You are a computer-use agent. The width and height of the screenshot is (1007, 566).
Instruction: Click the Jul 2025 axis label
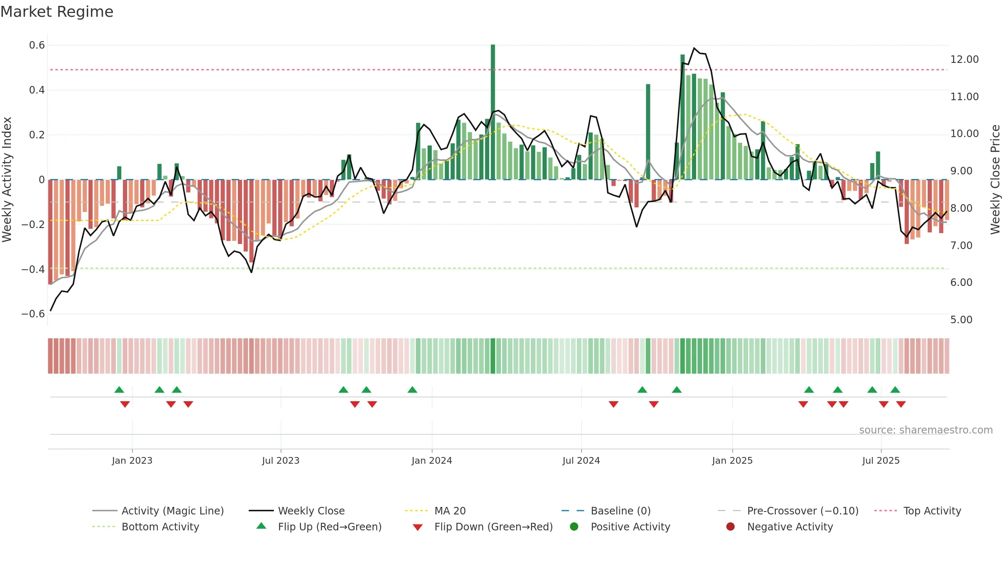[881, 460]
